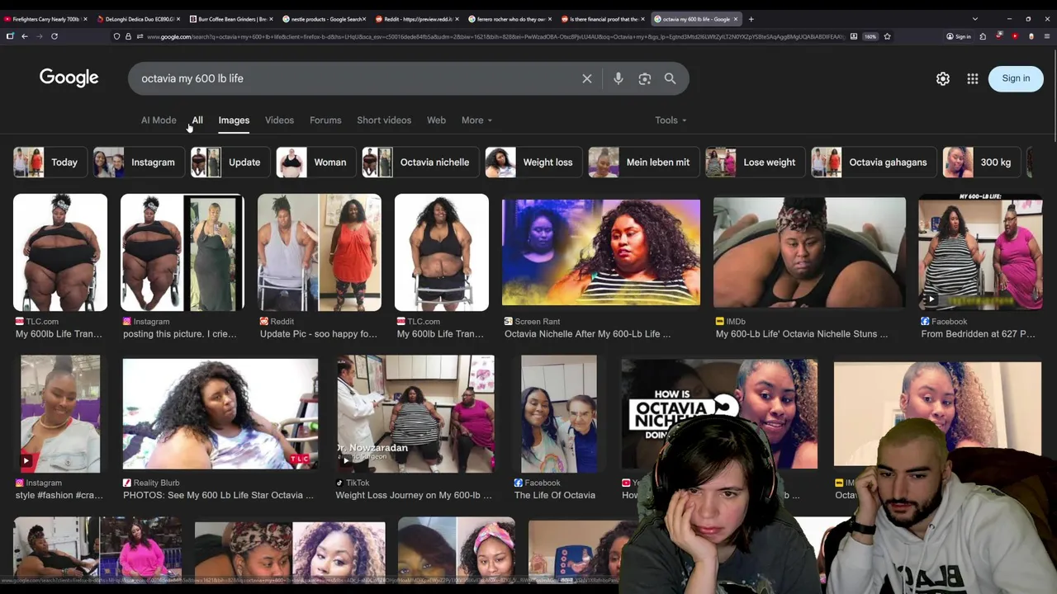Open the Forums tab
Screen dimensions: 1057x594
pos(325,120)
